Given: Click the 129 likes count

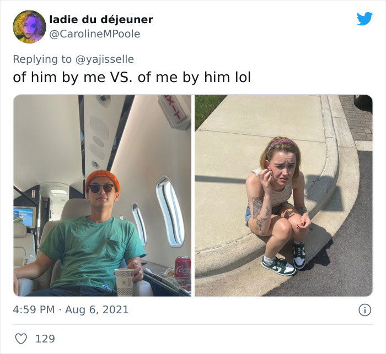Looking at the screenshot, I should tap(45, 339).
